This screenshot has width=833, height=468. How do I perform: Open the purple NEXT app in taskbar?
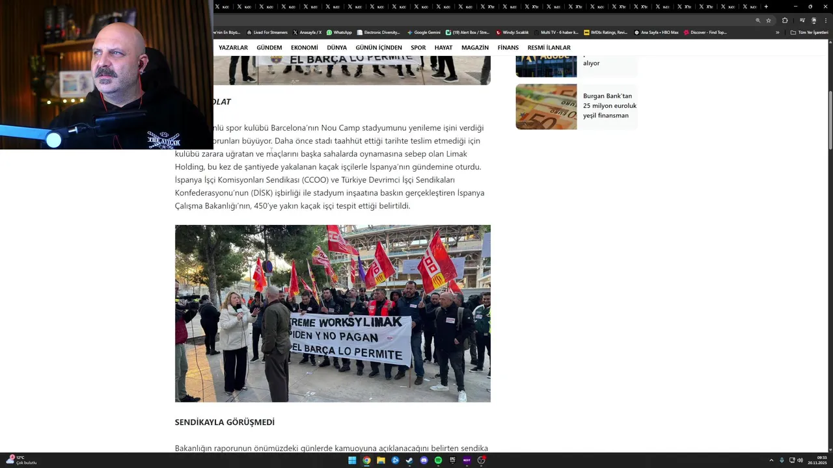point(467,460)
